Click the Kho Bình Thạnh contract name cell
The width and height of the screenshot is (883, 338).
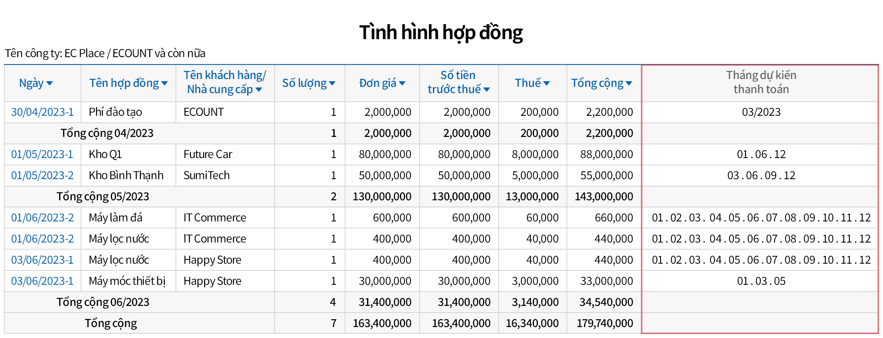126,176
